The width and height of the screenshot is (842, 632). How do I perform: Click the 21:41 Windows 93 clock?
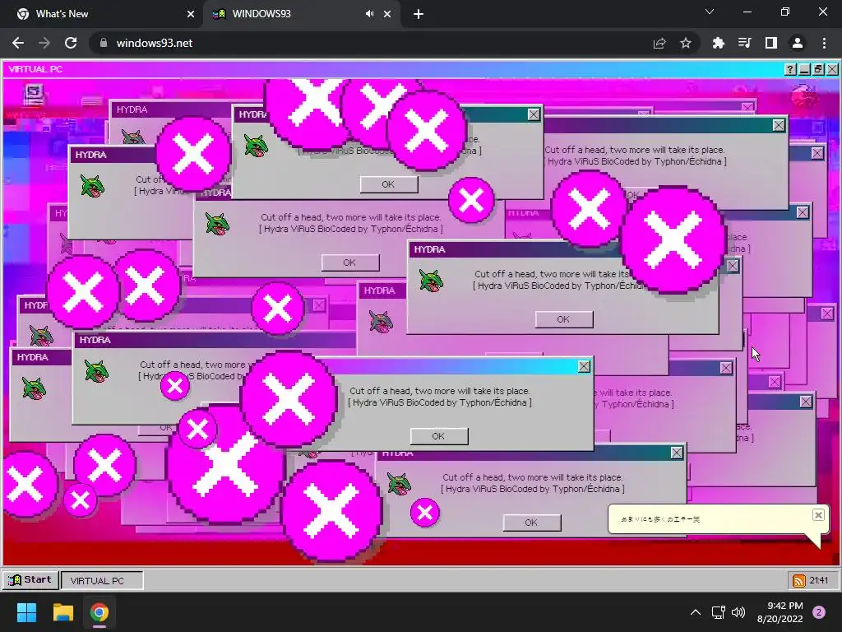tap(819, 580)
